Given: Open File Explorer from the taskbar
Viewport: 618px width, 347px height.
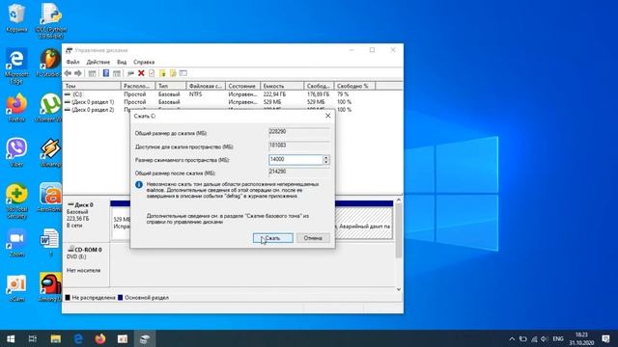Looking at the screenshot, I should coord(56,338).
